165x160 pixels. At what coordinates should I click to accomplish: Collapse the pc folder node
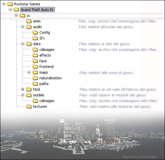click(x=16, y=15)
